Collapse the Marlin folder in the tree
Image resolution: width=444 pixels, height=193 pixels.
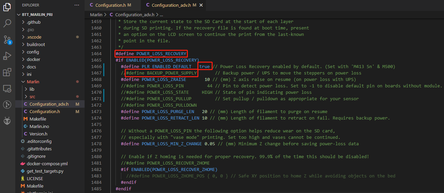tap(33, 81)
